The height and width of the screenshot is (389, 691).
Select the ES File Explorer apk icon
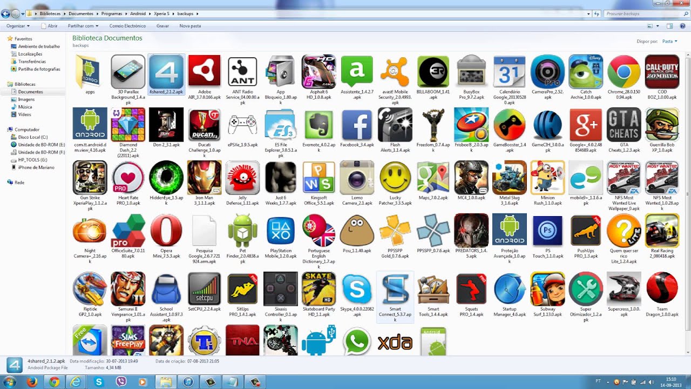tap(281, 124)
